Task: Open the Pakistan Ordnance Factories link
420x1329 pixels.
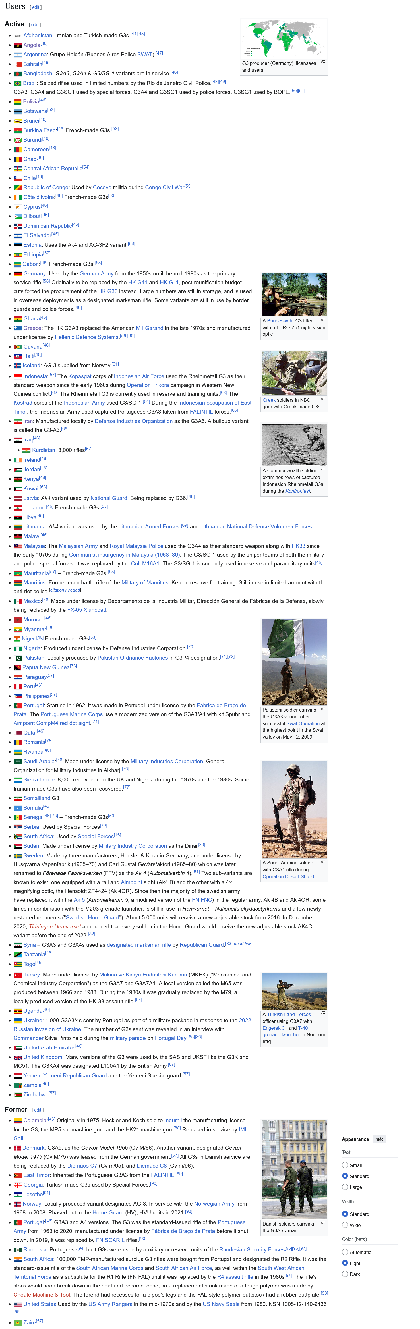Action: pyautogui.click(x=133, y=658)
